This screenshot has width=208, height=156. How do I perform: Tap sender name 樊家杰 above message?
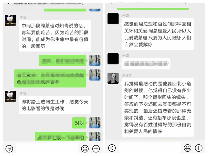[127, 75]
